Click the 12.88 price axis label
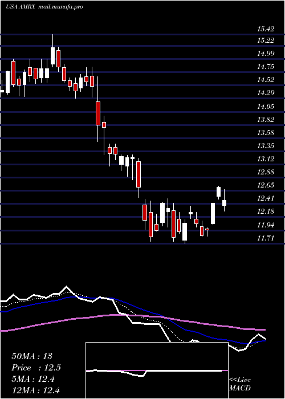This screenshot has width=285, height=399. pos(266,172)
